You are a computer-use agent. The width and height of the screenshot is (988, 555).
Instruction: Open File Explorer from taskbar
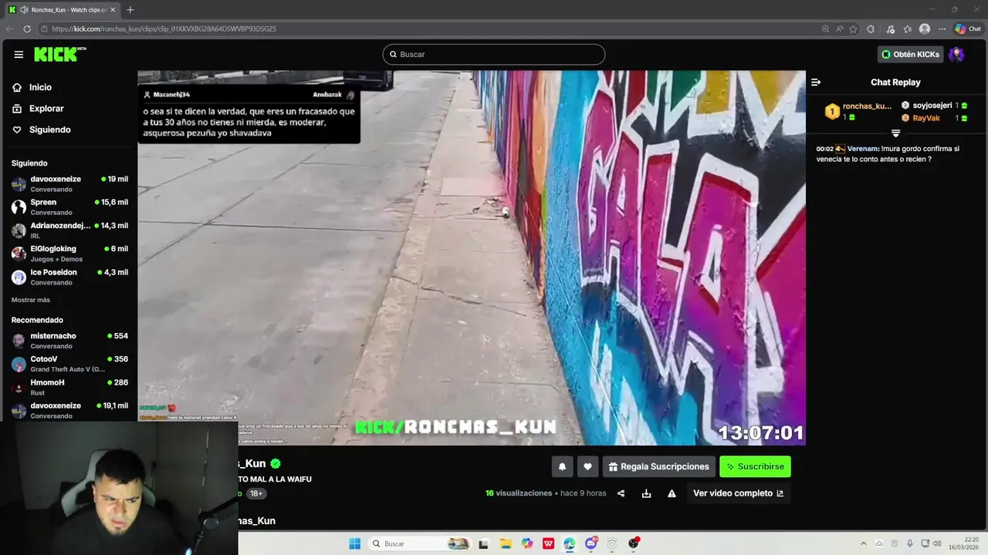click(x=506, y=543)
